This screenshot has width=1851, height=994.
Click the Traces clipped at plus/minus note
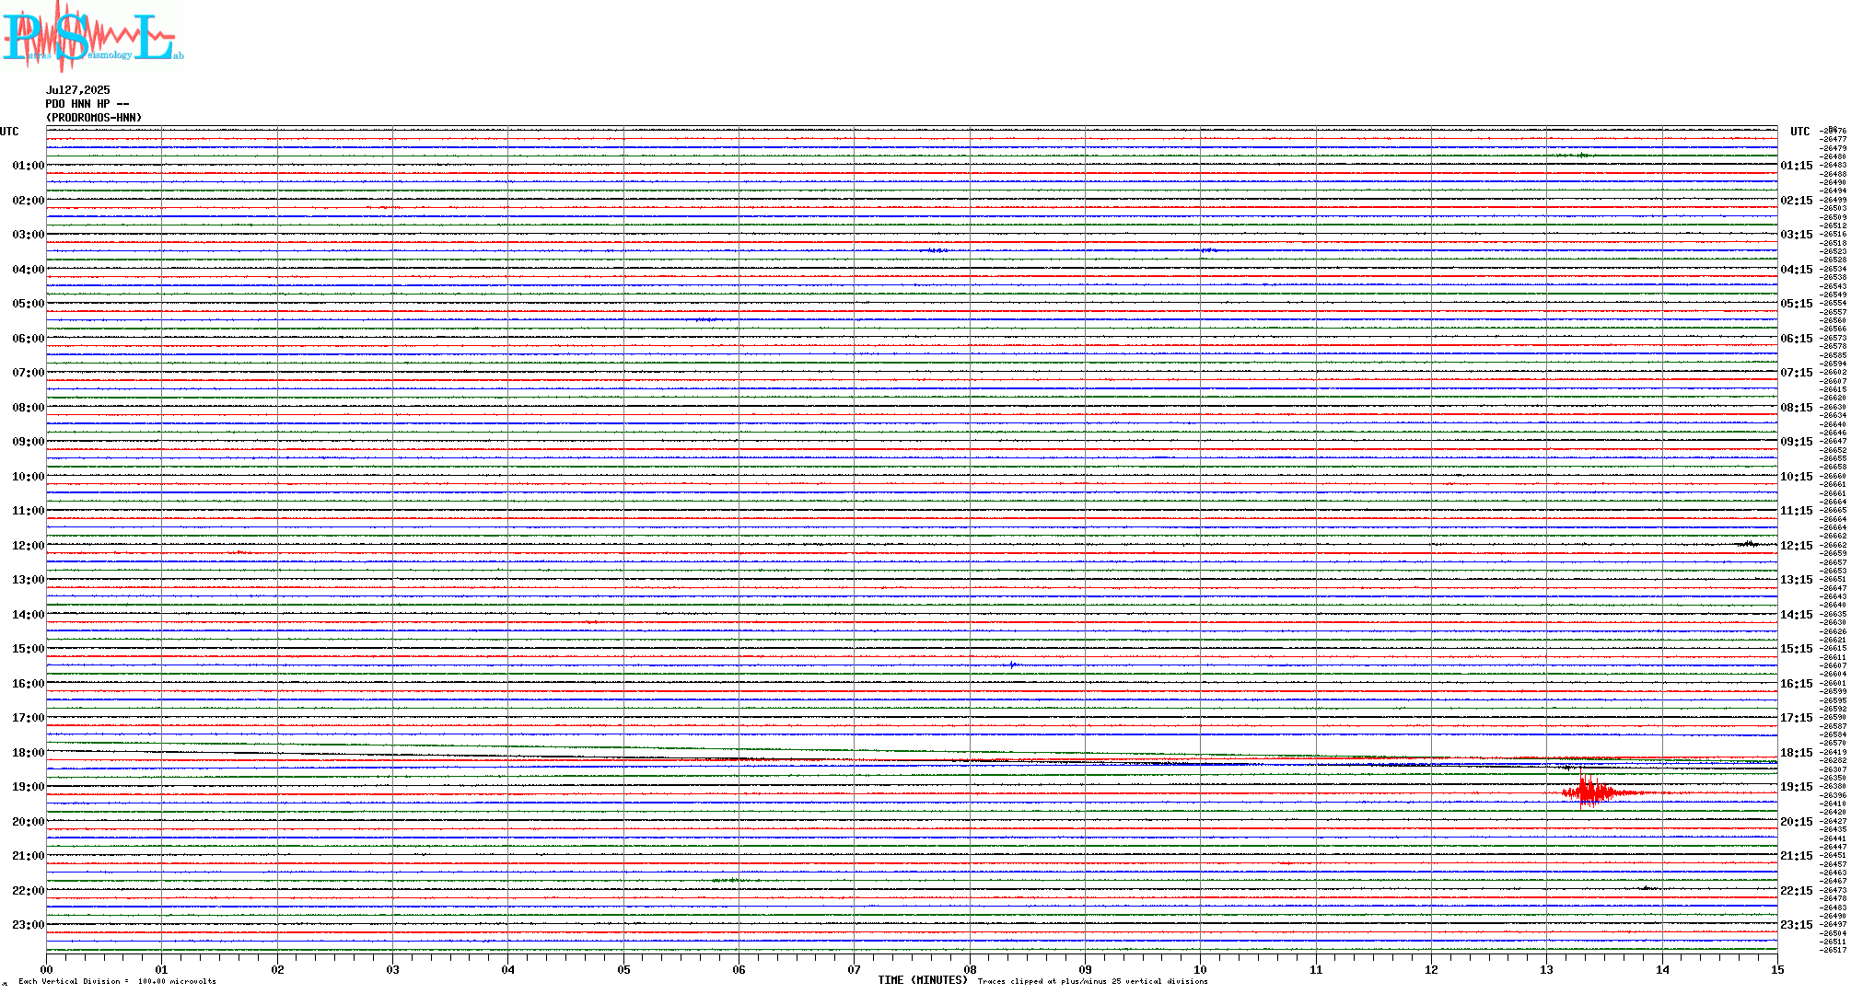click(x=1092, y=981)
